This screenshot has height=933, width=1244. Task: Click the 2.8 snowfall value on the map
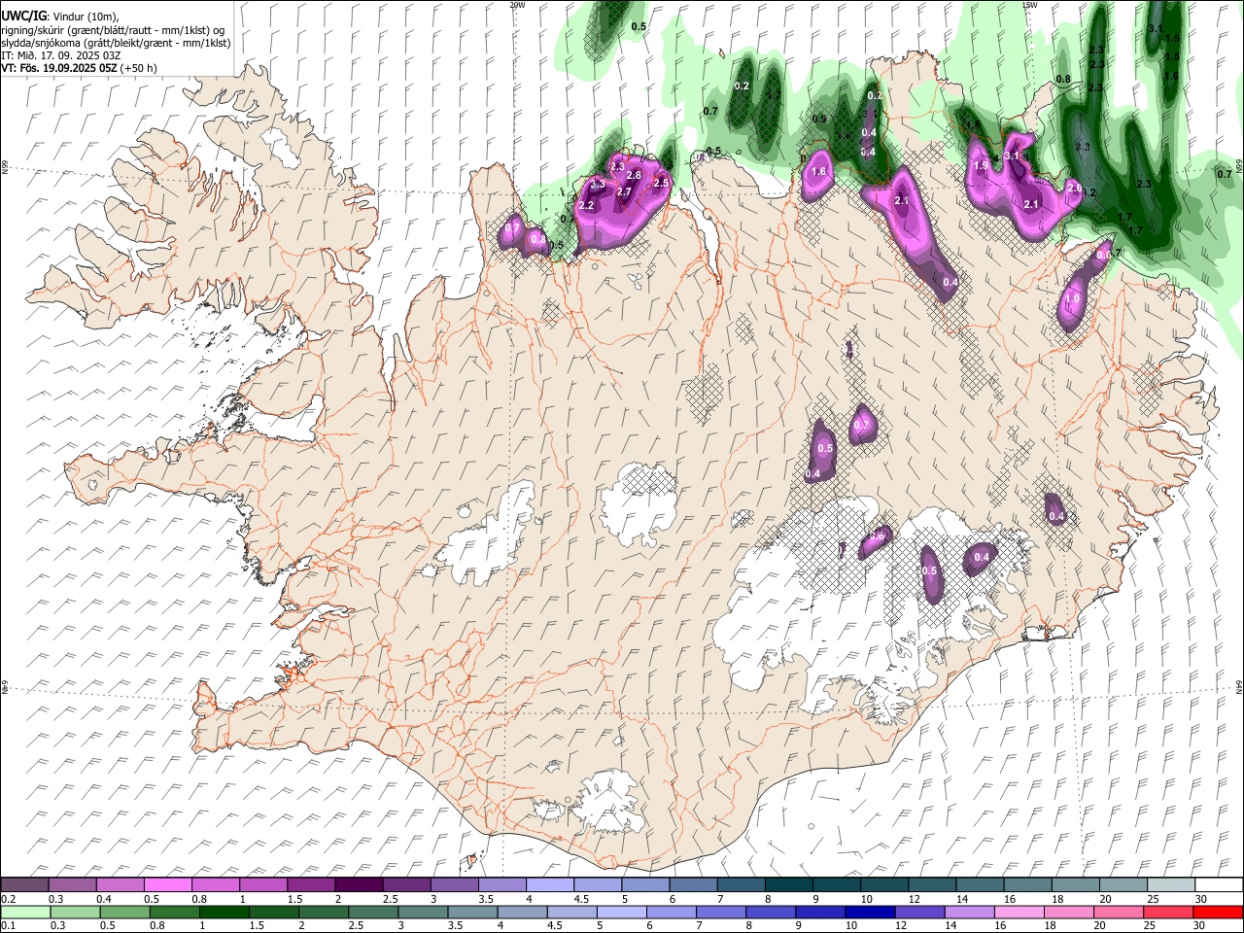(x=634, y=175)
